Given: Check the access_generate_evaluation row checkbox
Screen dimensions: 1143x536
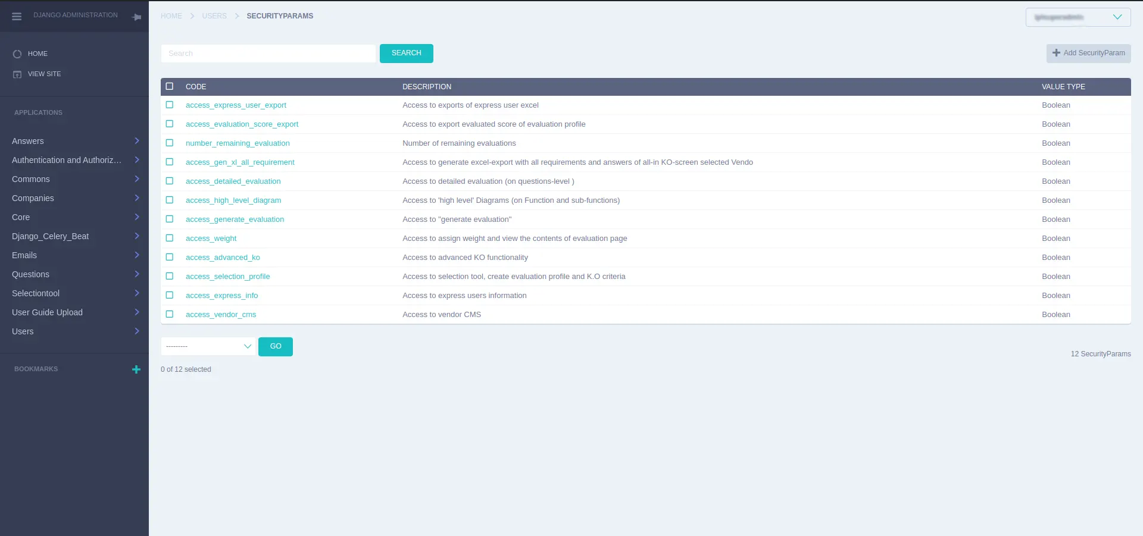Looking at the screenshot, I should click(x=170, y=219).
